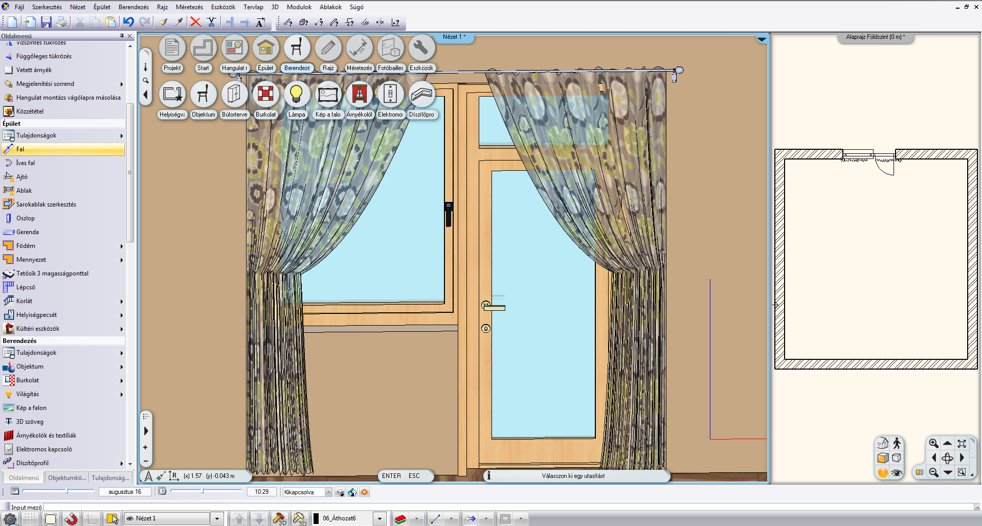Image resolution: width=982 pixels, height=526 pixels.
Task: Expand the Födém submenu arrow
Action: coord(122,246)
